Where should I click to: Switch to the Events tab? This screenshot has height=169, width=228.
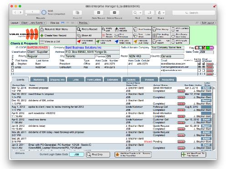point(20,80)
